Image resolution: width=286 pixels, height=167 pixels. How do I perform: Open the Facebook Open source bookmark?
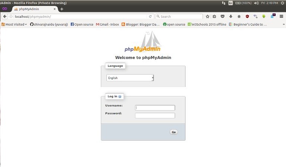point(82,24)
